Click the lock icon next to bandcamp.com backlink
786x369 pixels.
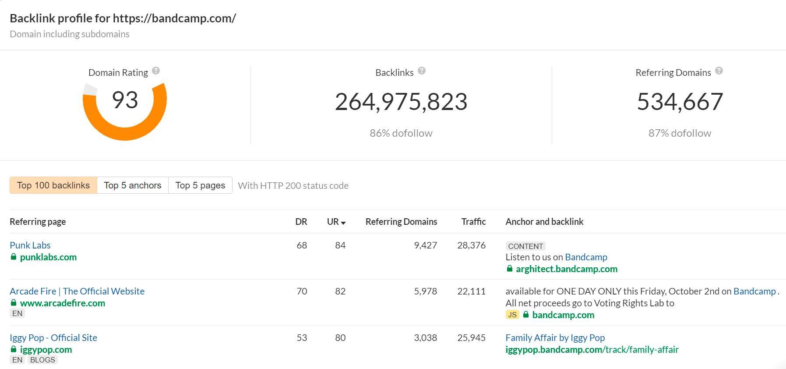pos(526,315)
